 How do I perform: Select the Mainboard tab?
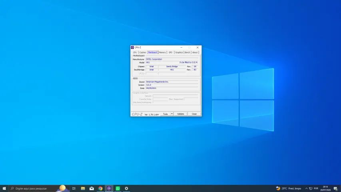(152, 52)
